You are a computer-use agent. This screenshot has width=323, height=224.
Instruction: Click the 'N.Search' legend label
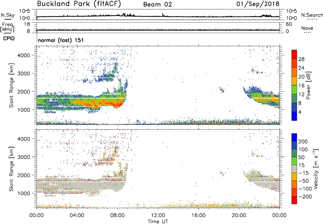tap(312, 15)
